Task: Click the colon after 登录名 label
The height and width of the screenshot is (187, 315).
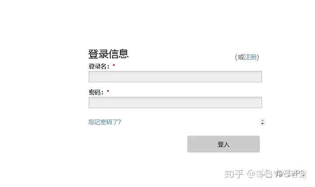Action: 108,67
